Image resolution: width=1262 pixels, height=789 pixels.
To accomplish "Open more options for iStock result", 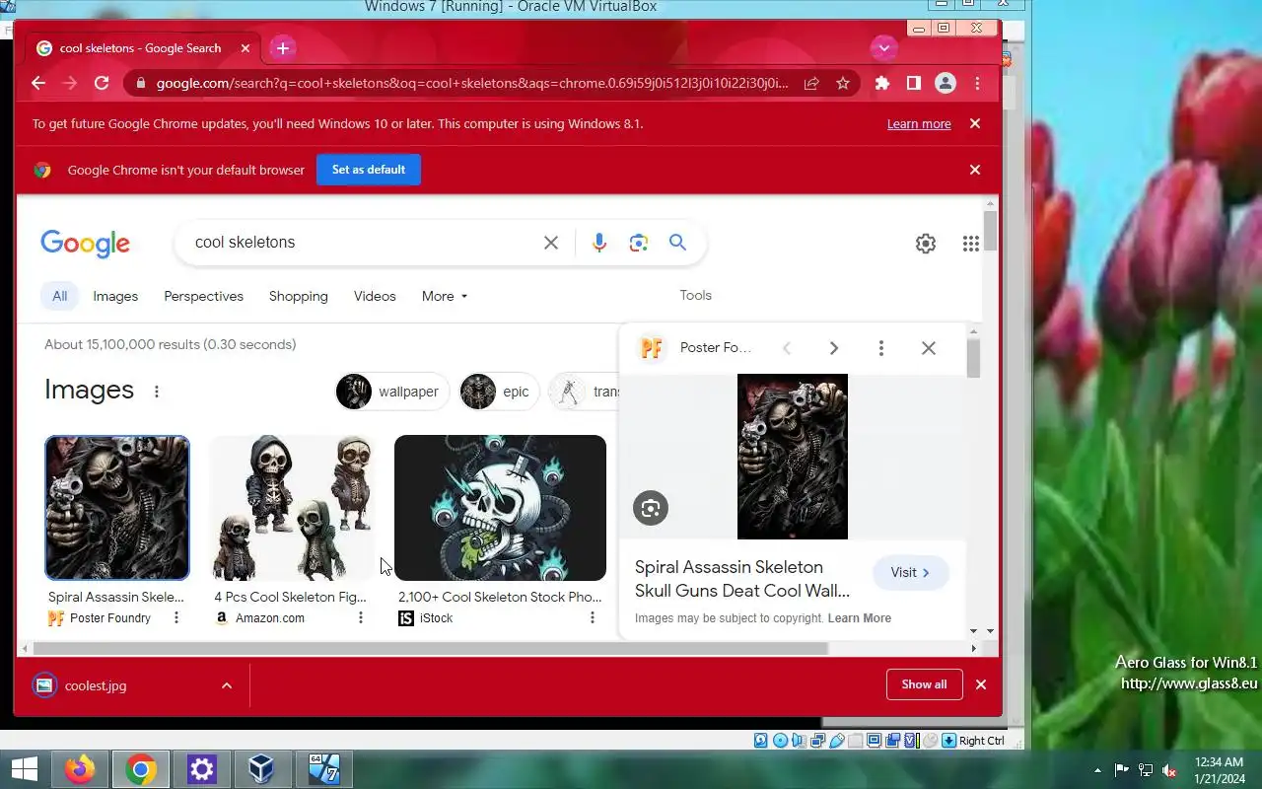I will click(x=593, y=618).
